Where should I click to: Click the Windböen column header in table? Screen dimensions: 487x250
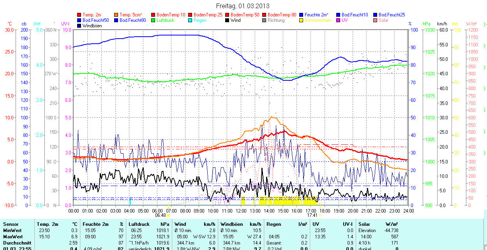(x=231, y=224)
